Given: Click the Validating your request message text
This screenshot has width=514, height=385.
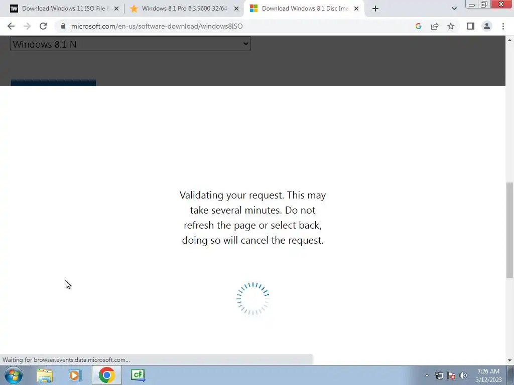Looking at the screenshot, I should pyautogui.click(x=253, y=218).
